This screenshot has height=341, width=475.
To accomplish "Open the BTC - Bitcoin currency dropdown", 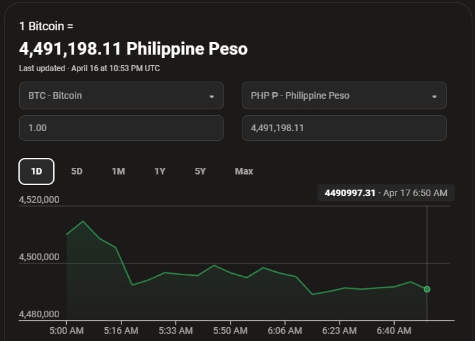I will 121,95.
